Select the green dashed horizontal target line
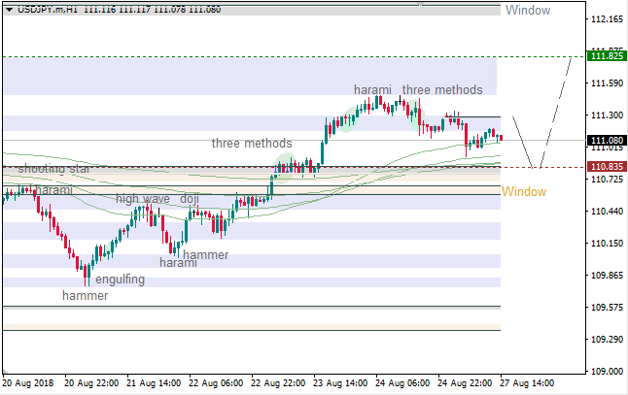 tap(292, 56)
